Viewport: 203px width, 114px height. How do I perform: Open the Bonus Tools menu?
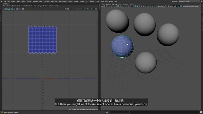[x=104, y=1]
